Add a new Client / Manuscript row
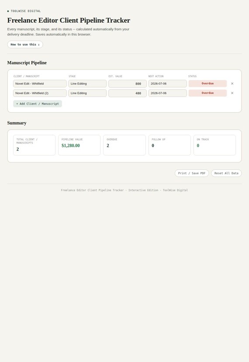Screen dimensions: 249x362 tap(38, 103)
